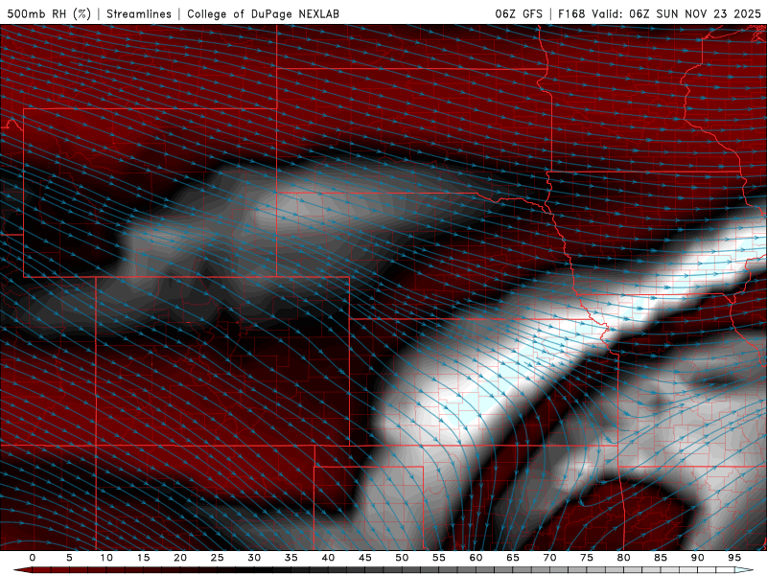Click the '75' colorbar label
The height and width of the screenshot is (575, 767).
pos(587,558)
